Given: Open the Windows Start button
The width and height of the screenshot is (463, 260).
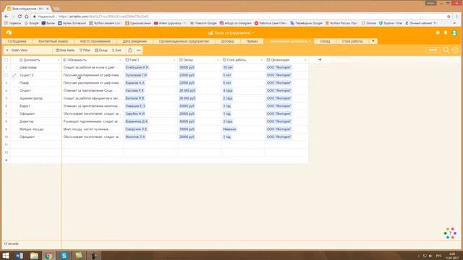Looking at the screenshot, I should [x=6, y=256].
